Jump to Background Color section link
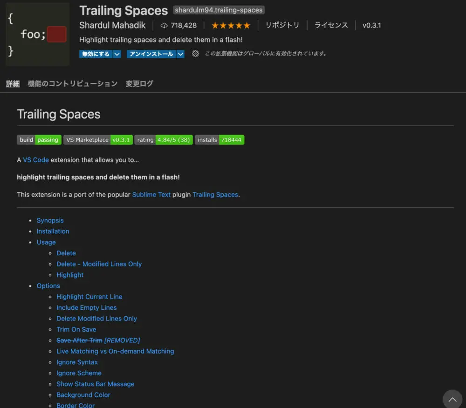 pyautogui.click(x=83, y=395)
